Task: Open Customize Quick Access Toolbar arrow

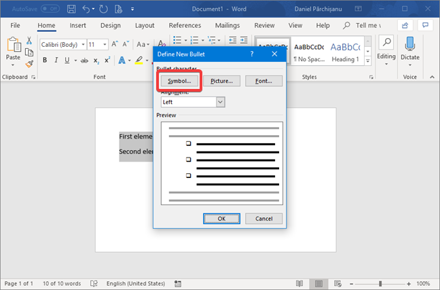Action: coord(132,10)
